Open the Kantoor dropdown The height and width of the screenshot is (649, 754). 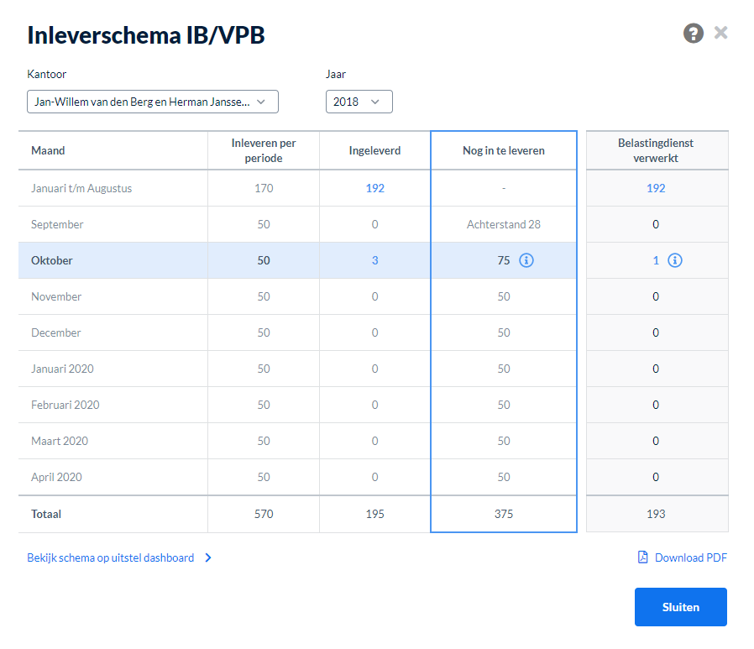[153, 102]
